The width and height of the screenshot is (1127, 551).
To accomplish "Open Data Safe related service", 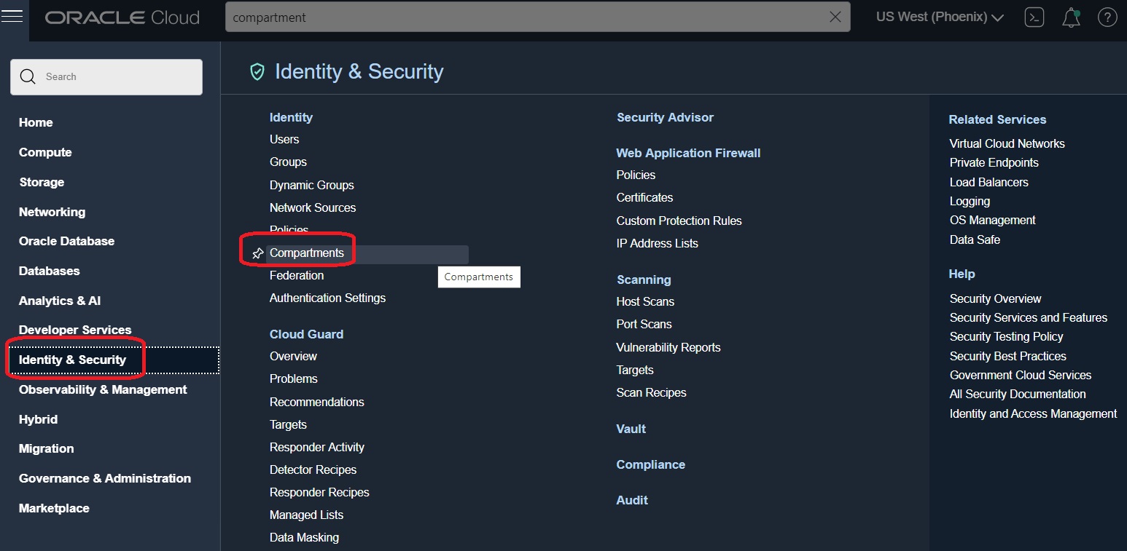I will click(975, 239).
